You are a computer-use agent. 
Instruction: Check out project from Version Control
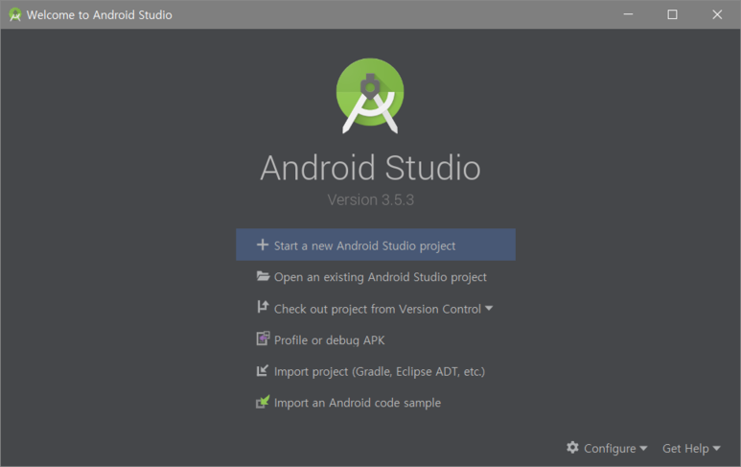pos(376,309)
